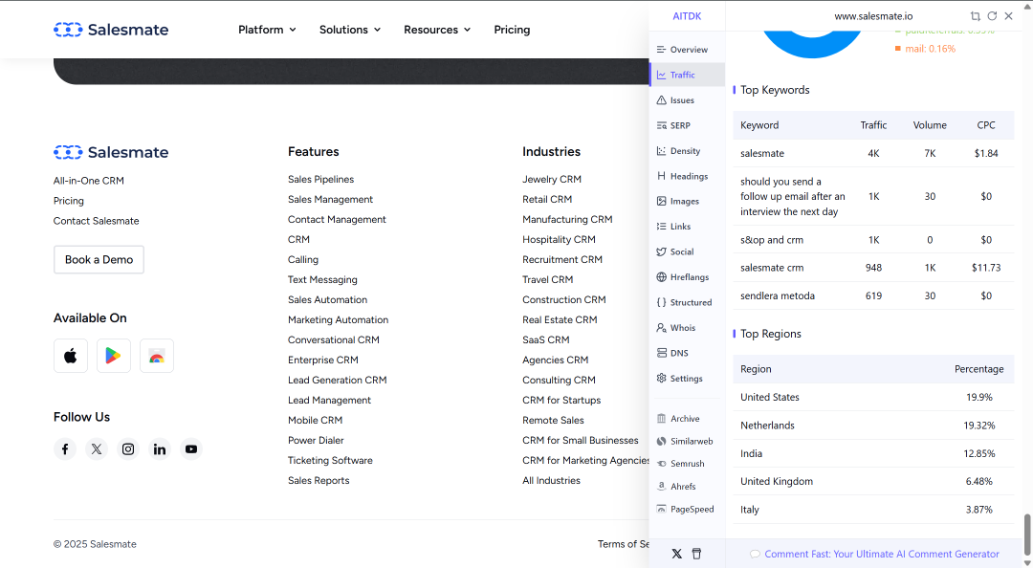
Task: Open the Images section in AITDK
Action: [687, 201]
